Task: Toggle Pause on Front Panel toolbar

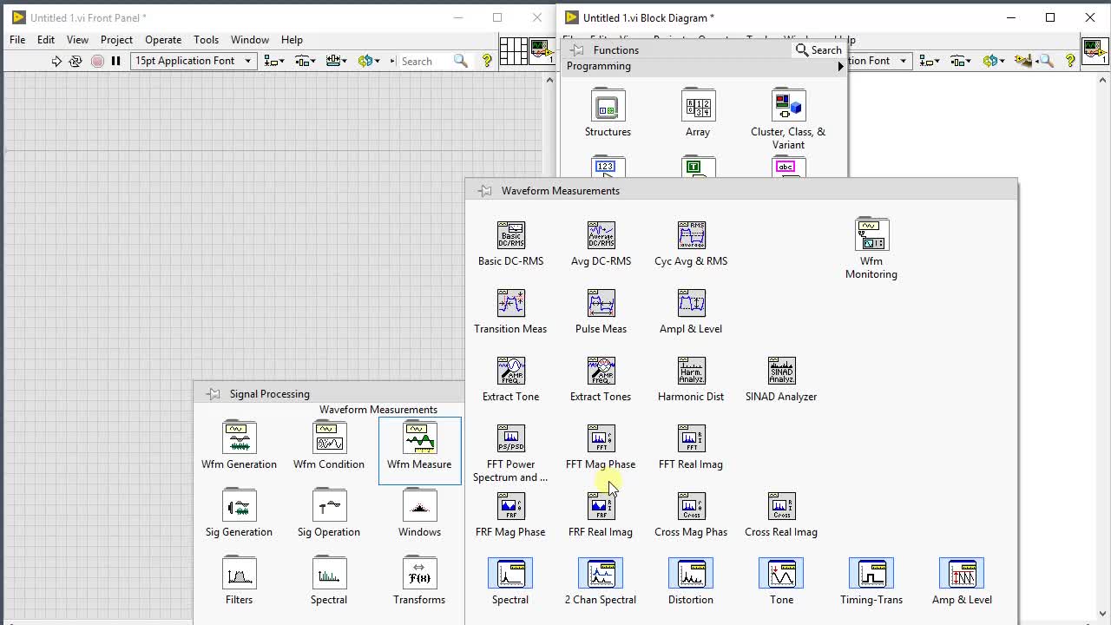Action: (x=115, y=61)
